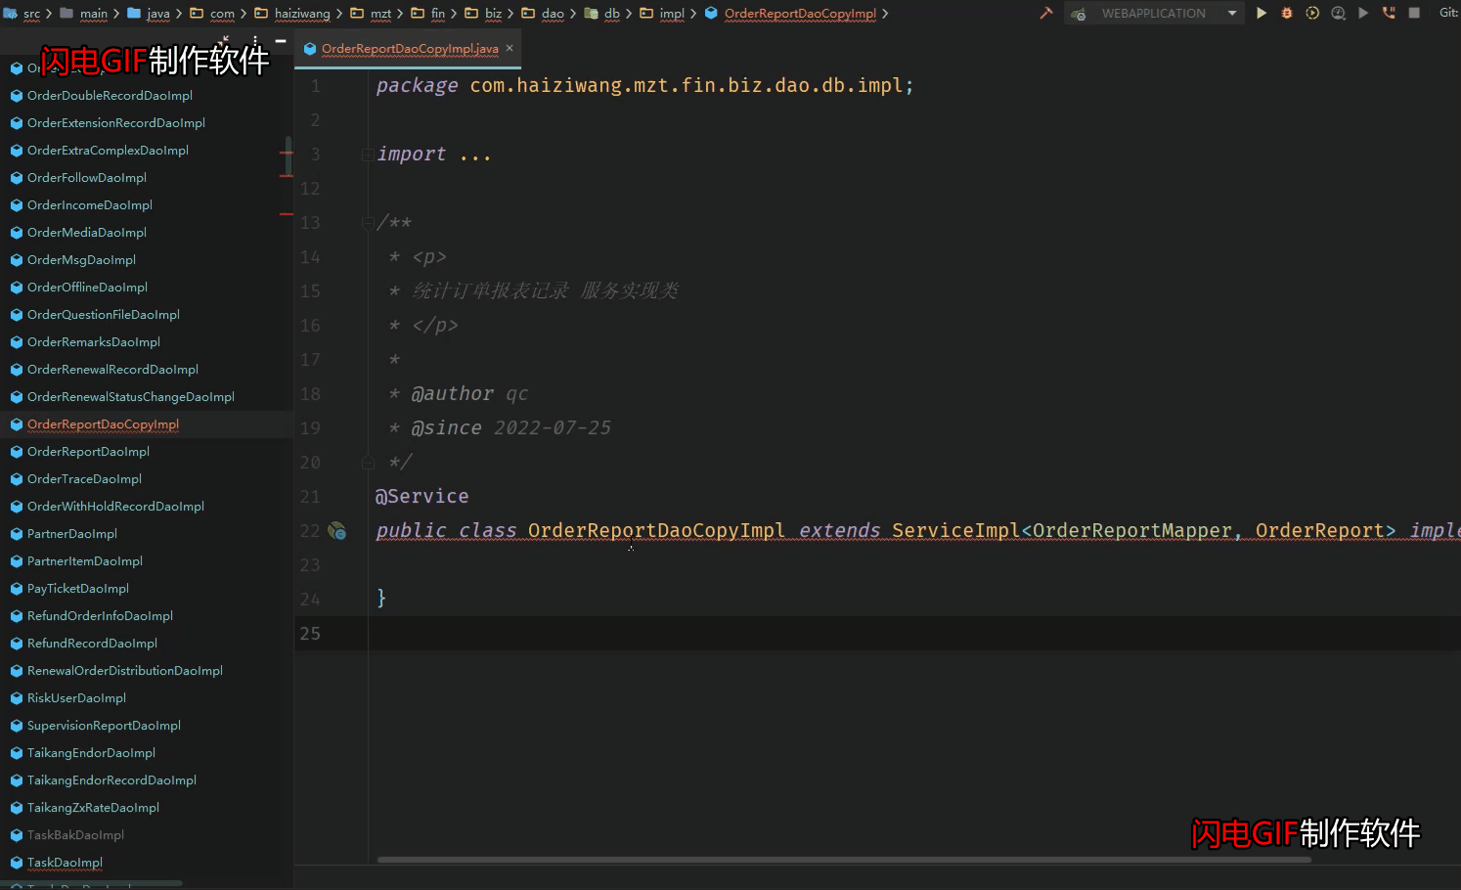Image resolution: width=1461 pixels, height=890 pixels.
Task: Open TaskDaoImpl from the sidebar list
Action: click(65, 863)
